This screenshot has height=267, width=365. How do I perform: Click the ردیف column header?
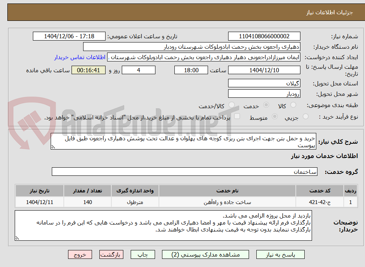coord(350,191)
